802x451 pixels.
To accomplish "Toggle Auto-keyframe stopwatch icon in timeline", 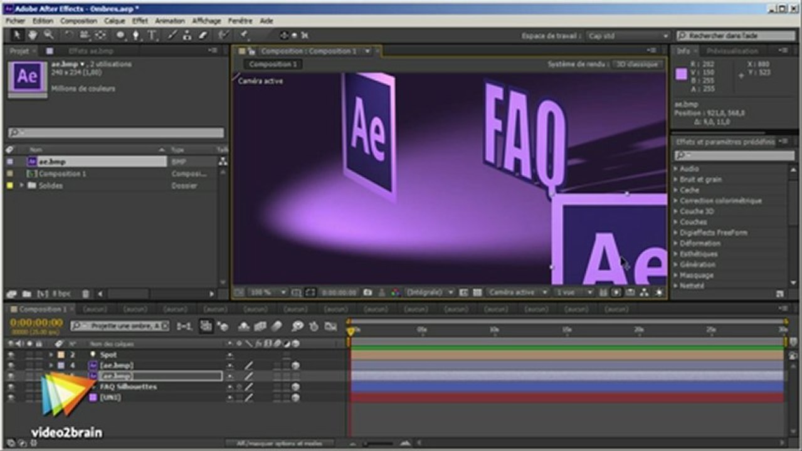I will 314,326.
